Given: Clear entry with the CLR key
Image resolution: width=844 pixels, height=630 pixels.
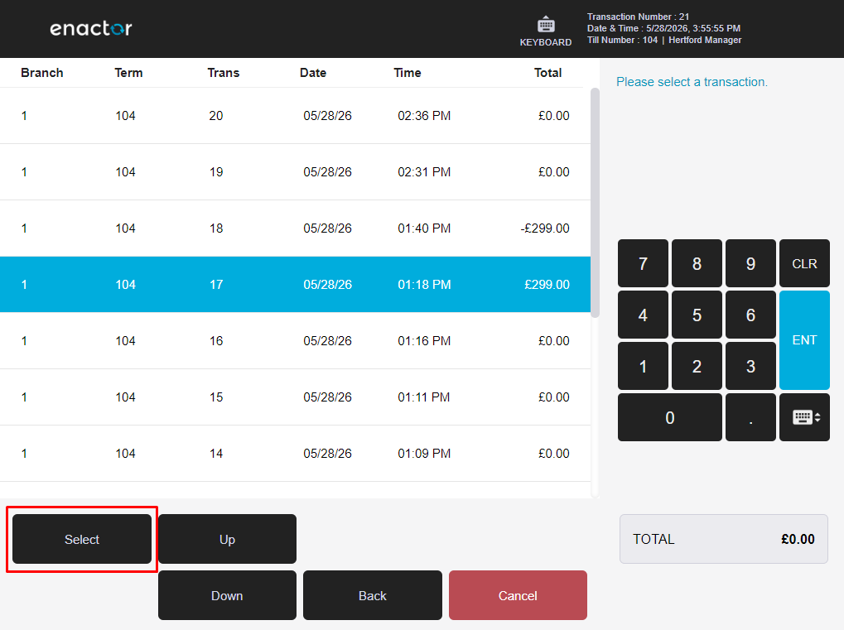Looking at the screenshot, I should (804, 263).
